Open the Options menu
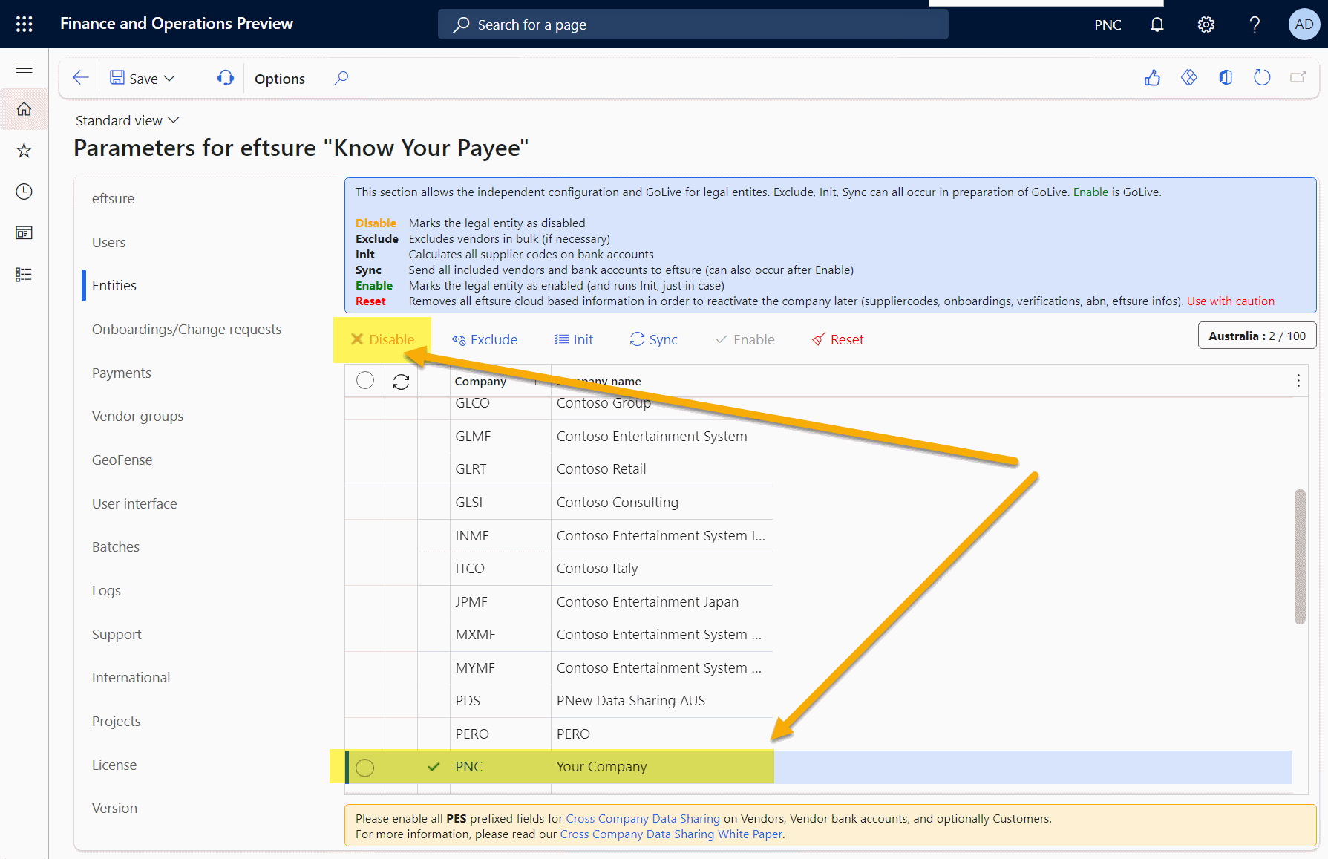 [x=280, y=79]
